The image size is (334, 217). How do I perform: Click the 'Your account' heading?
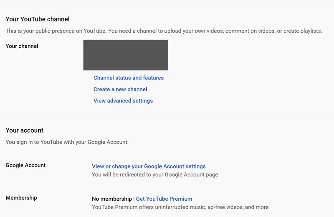click(25, 130)
